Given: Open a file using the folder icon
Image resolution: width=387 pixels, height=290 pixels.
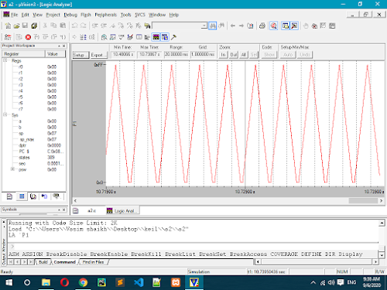Looking at the screenshot, I should [16, 26].
